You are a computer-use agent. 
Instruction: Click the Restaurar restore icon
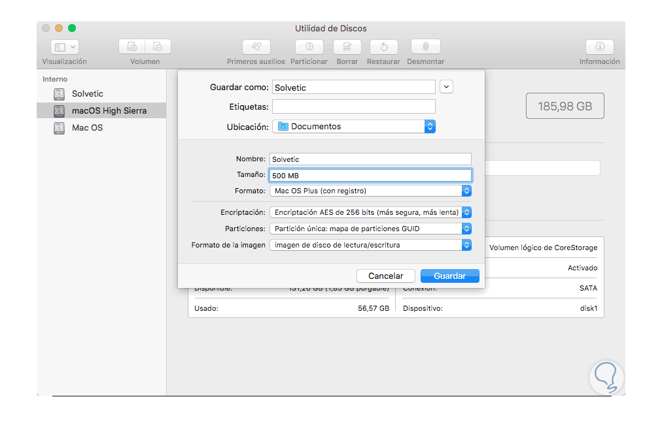pos(384,46)
